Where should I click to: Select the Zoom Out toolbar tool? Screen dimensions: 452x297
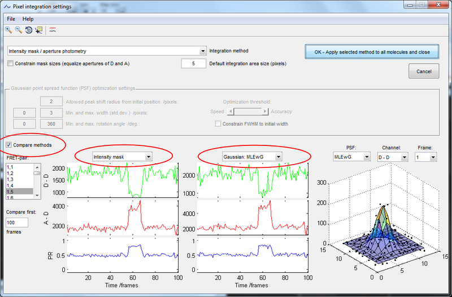[x=19, y=30]
